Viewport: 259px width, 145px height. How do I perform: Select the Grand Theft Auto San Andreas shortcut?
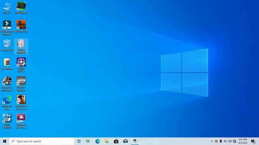point(21,102)
